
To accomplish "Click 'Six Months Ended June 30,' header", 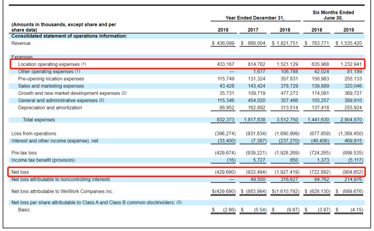I will [333, 15].
